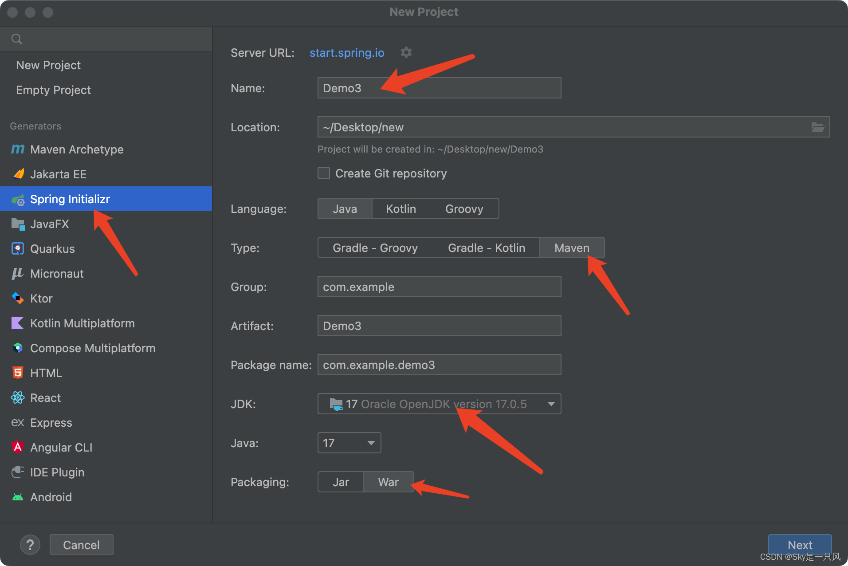Select Kotlin Multiplatform generator label

[x=82, y=323]
